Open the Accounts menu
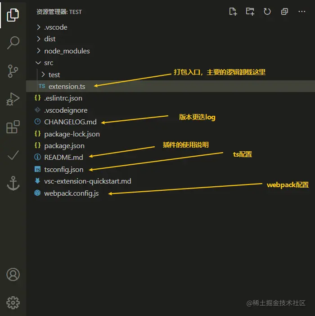This screenshot has height=316, width=315. pos(13,274)
